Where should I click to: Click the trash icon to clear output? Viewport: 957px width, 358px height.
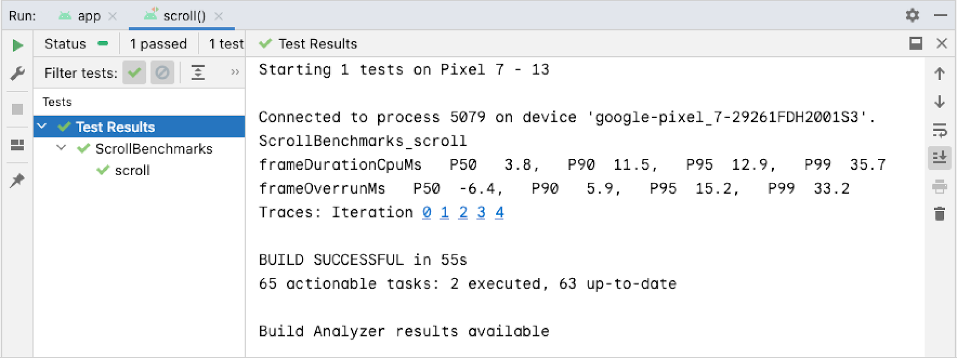940,213
